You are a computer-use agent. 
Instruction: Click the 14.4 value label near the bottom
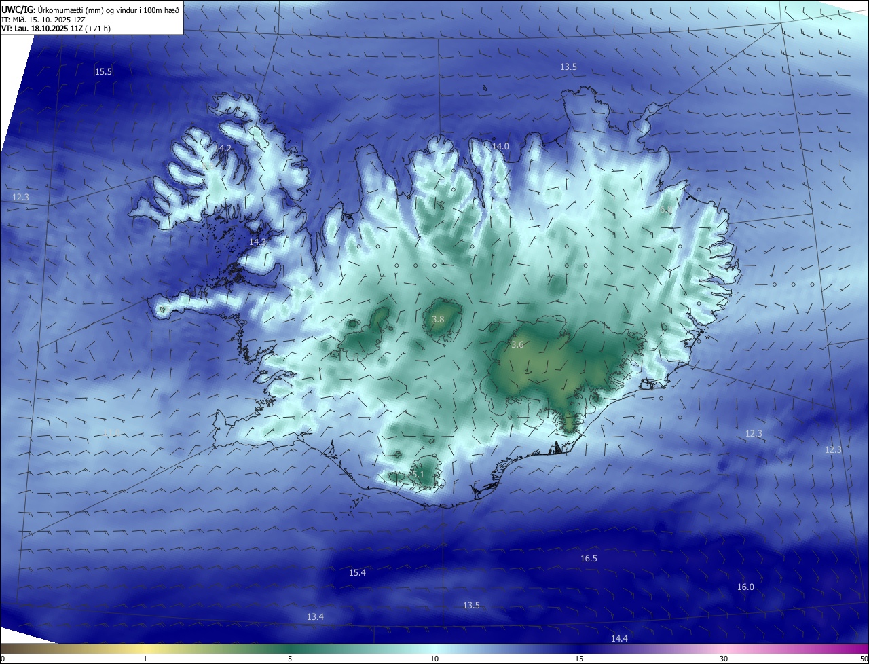point(619,638)
